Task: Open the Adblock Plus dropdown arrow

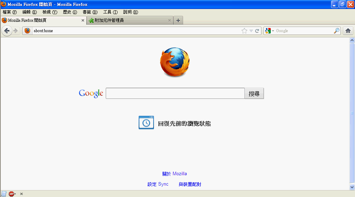Action: 15,194
